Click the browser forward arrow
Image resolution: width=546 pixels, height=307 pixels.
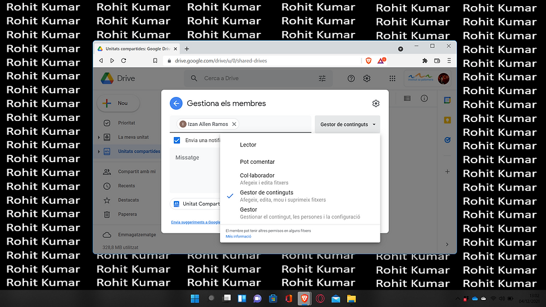click(x=112, y=61)
